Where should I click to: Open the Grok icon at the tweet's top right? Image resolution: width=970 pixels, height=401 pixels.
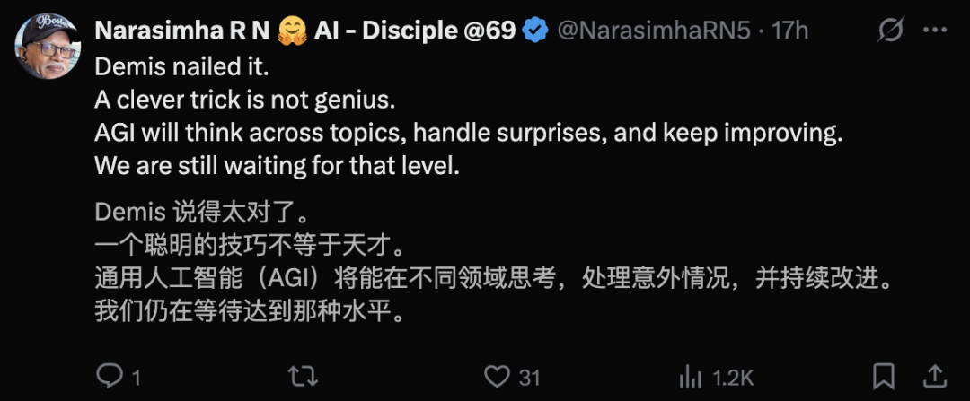pyautogui.click(x=890, y=31)
